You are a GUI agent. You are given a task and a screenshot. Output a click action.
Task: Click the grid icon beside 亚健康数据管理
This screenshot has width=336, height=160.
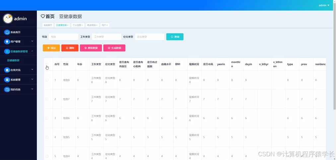point(7,51)
